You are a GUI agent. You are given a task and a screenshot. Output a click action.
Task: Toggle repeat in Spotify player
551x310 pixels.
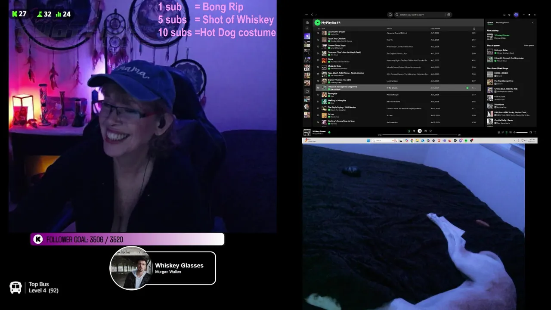pos(430,131)
